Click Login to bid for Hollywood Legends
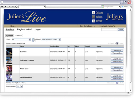 117,59
